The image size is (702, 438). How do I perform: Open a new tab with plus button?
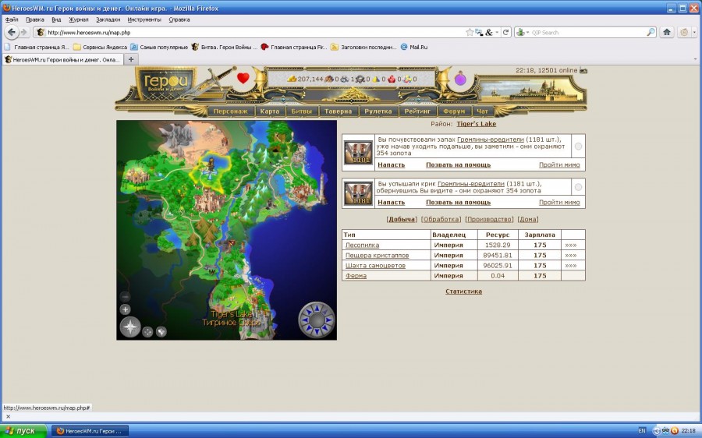click(131, 59)
